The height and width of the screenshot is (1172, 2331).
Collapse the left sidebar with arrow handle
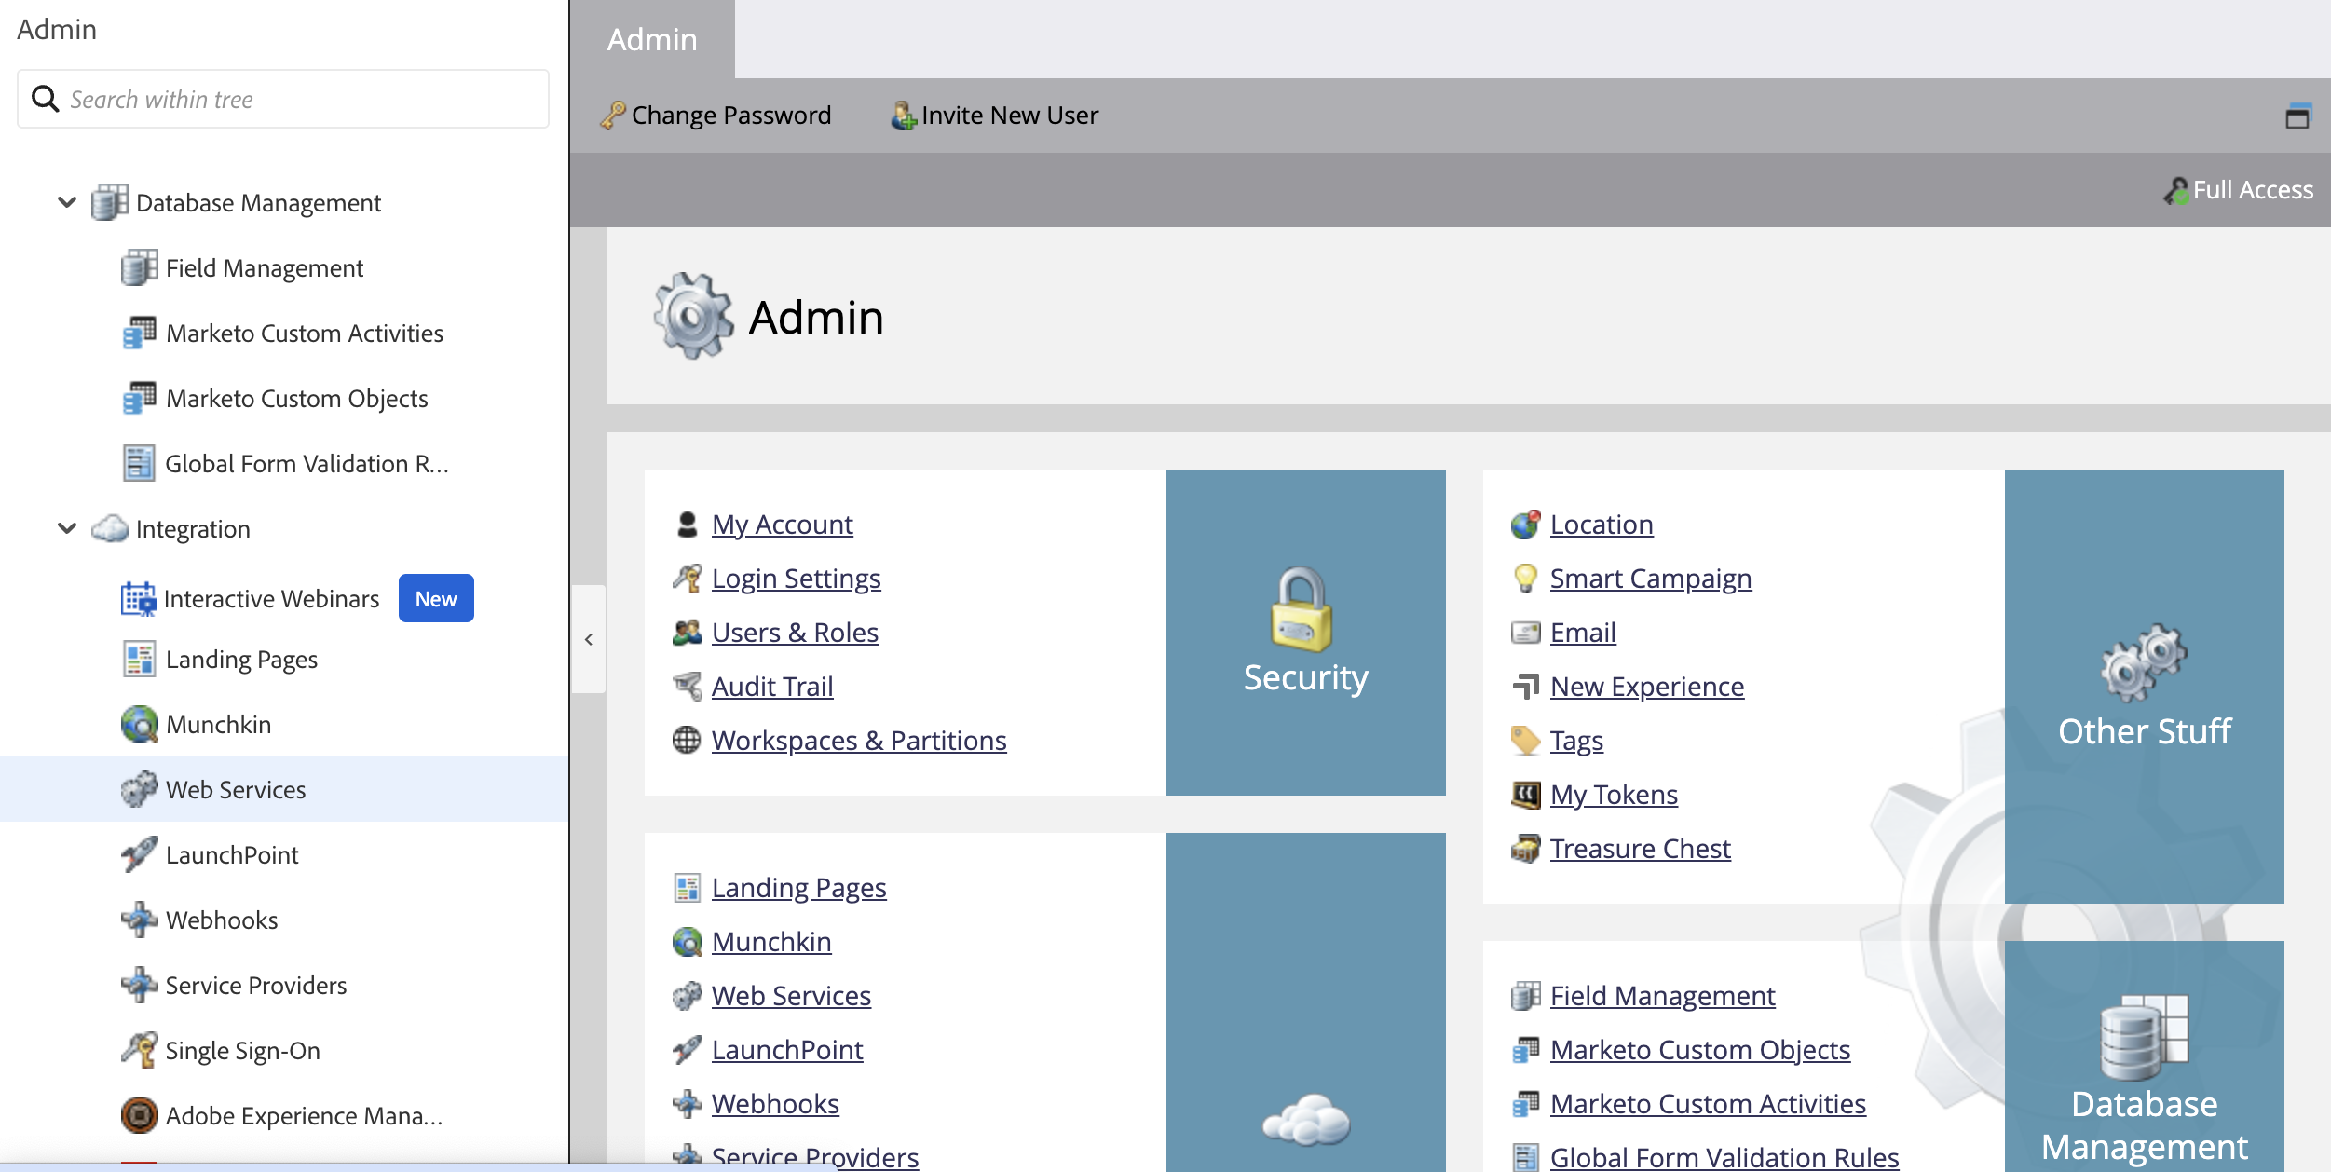[x=589, y=639]
